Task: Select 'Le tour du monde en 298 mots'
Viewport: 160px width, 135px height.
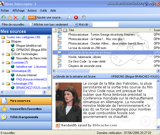Action: (x=87, y=48)
